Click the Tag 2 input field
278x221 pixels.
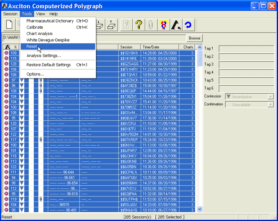pos(246,57)
